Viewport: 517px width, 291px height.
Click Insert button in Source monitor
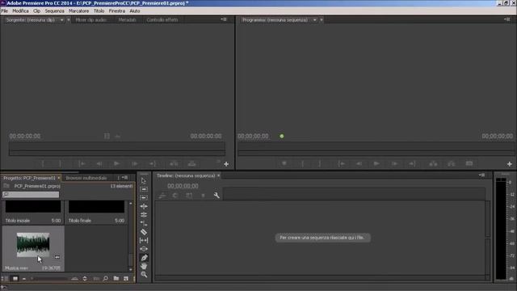point(174,163)
